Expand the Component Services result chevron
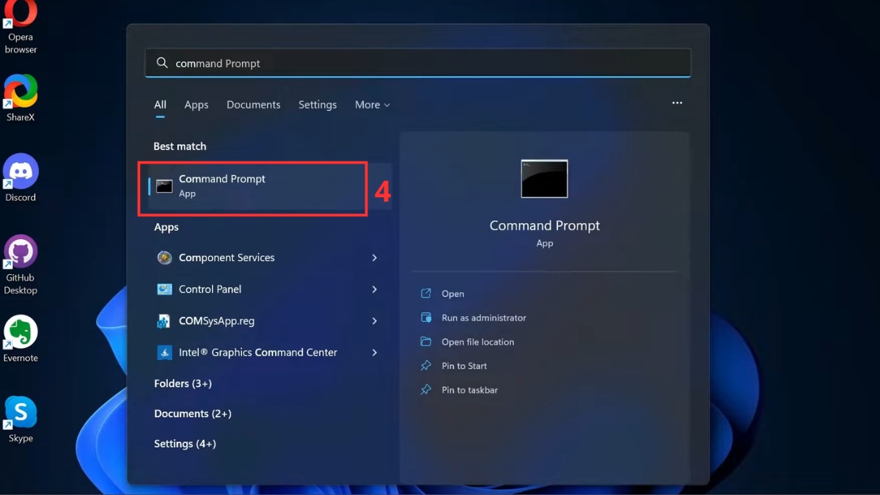This screenshot has width=880, height=495. (374, 258)
